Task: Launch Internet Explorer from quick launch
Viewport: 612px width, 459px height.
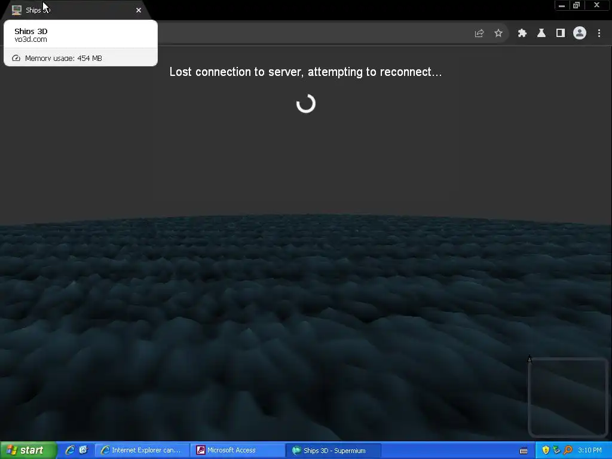Action: (70, 450)
